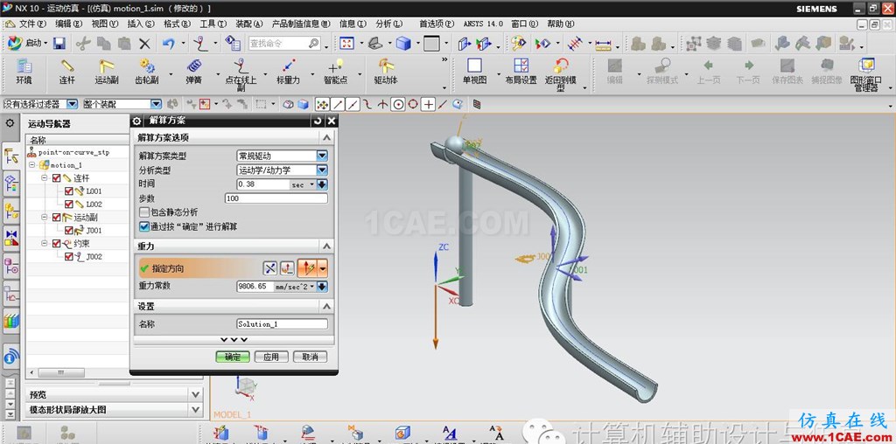Enable 包含静态分析 checkbox
Screen dimensions: 896x444
tap(144, 212)
